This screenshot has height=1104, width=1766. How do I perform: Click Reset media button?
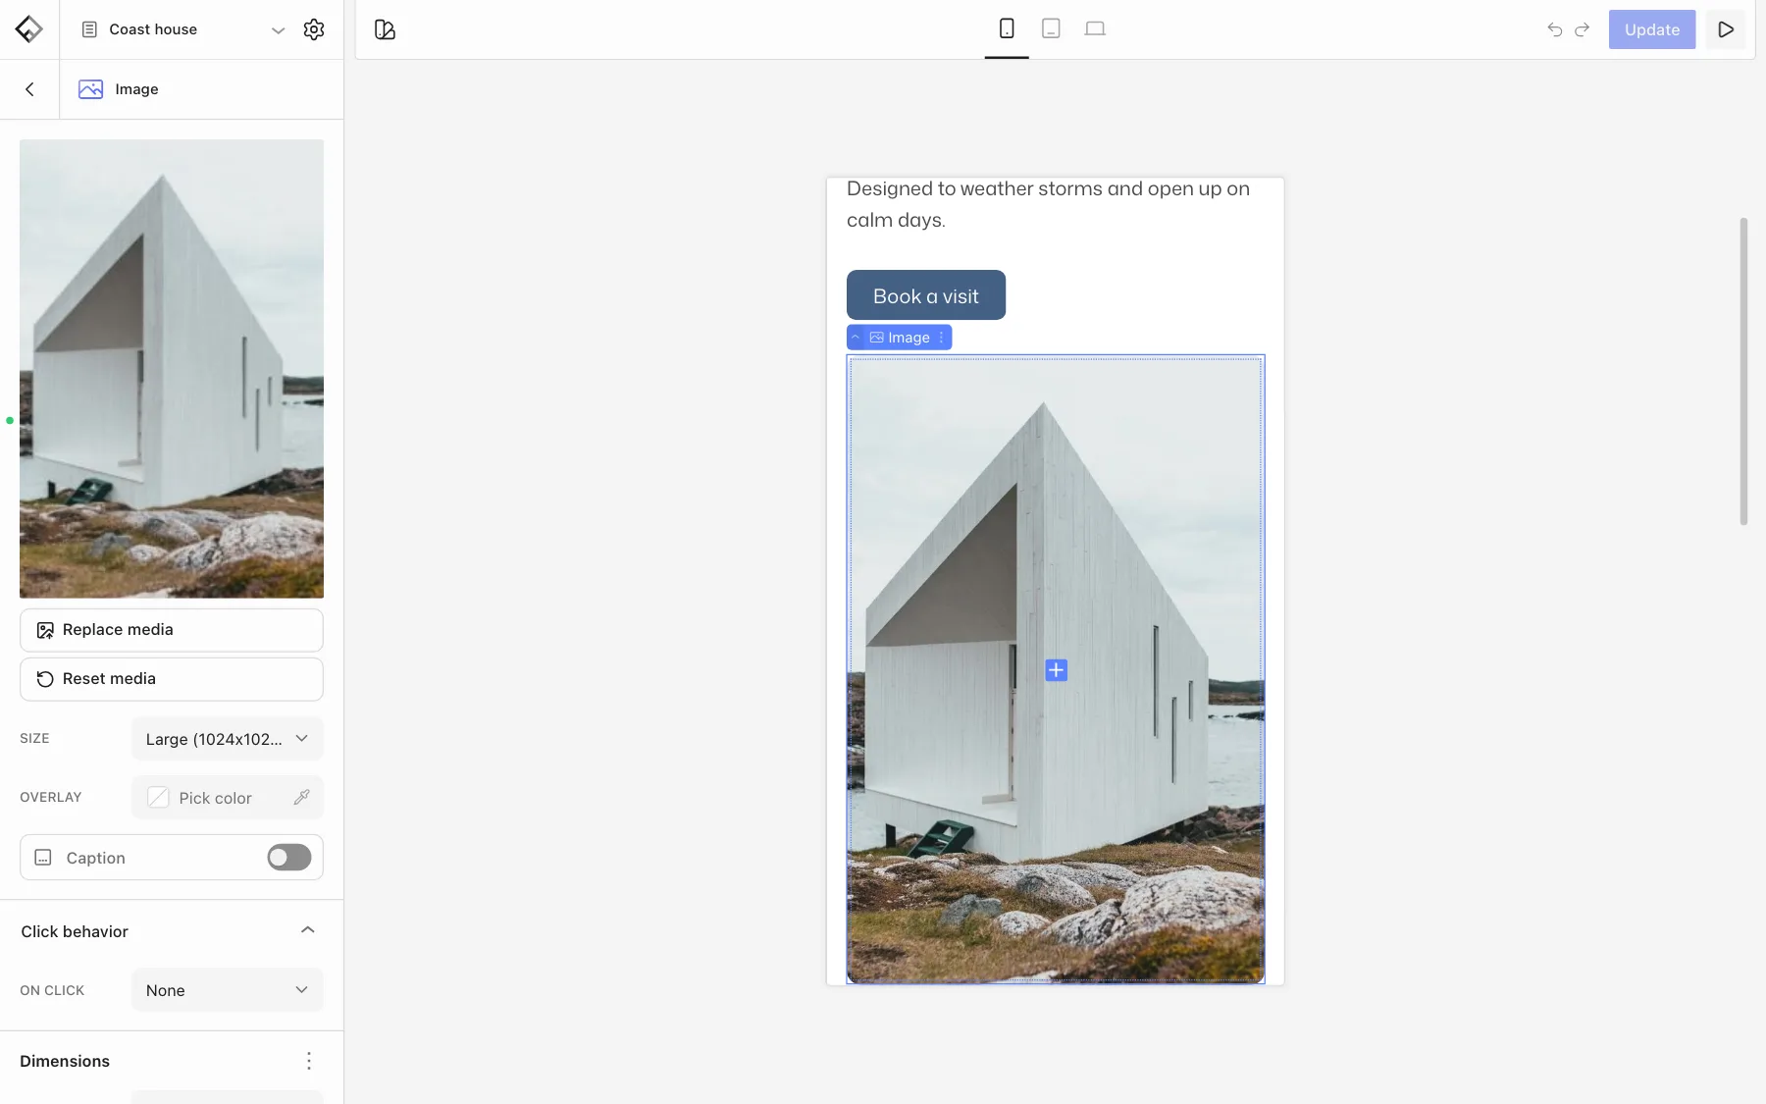[172, 679]
